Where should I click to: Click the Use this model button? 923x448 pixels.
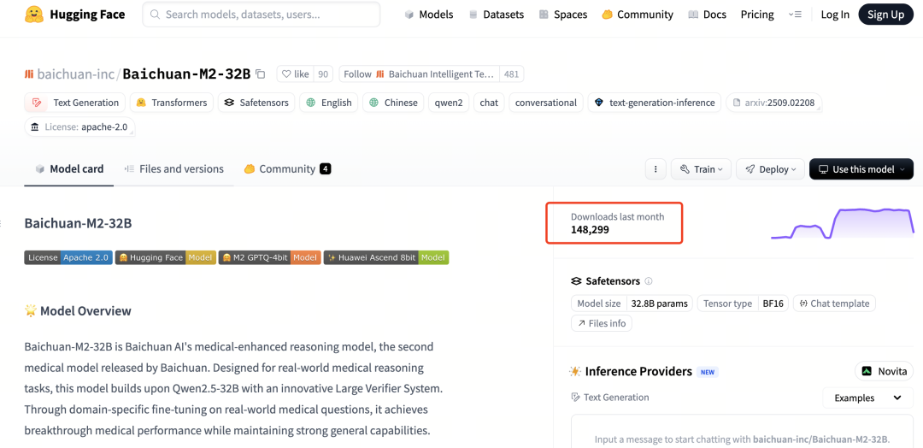point(861,169)
